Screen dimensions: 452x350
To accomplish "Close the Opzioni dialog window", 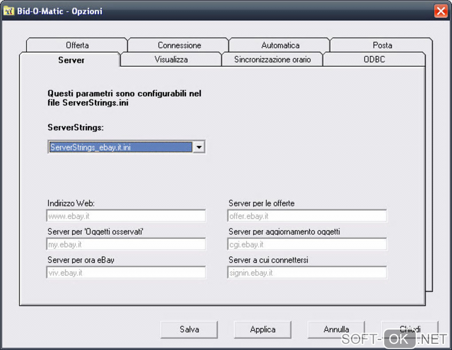I will coord(441,11).
